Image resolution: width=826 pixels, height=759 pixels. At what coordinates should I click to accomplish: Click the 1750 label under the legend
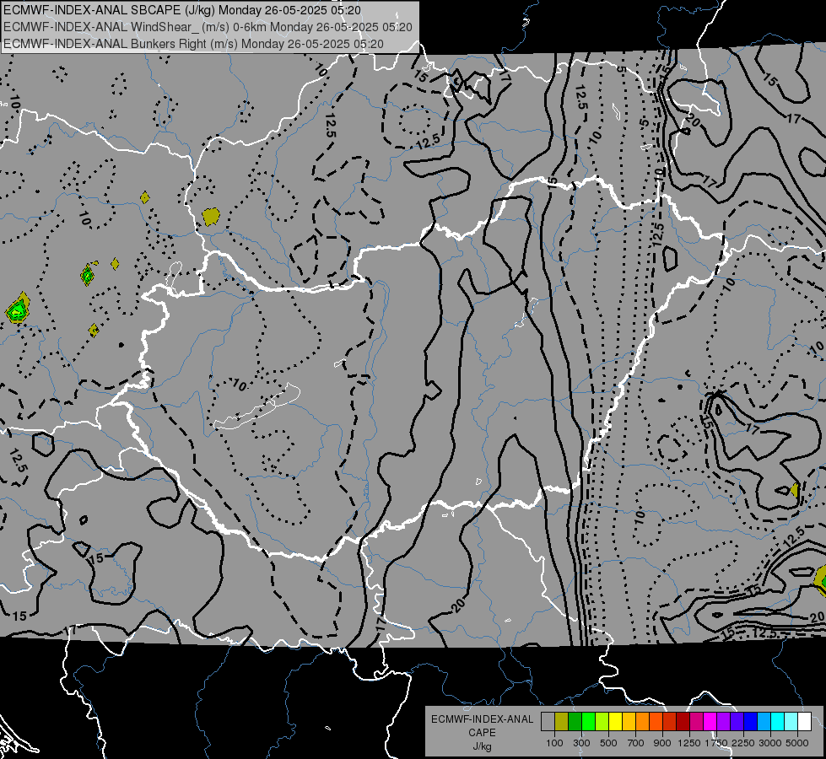click(716, 743)
